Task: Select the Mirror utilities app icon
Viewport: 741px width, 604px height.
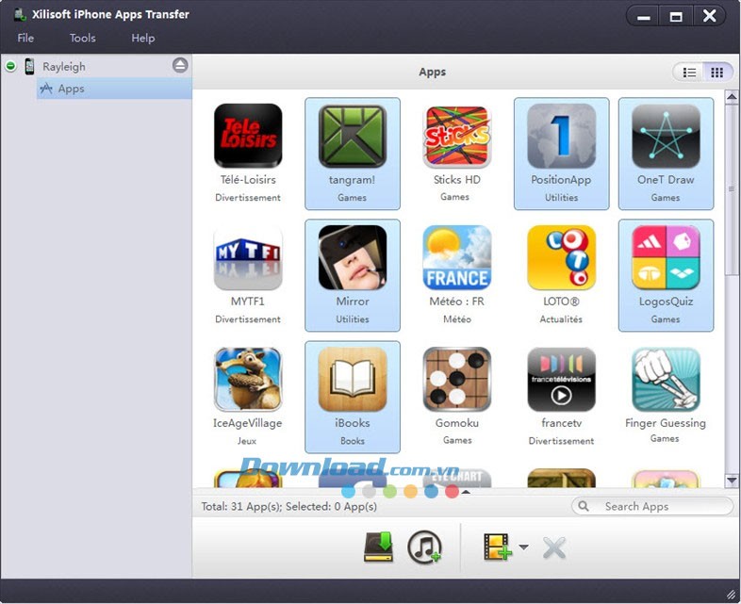Action: pos(353,258)
